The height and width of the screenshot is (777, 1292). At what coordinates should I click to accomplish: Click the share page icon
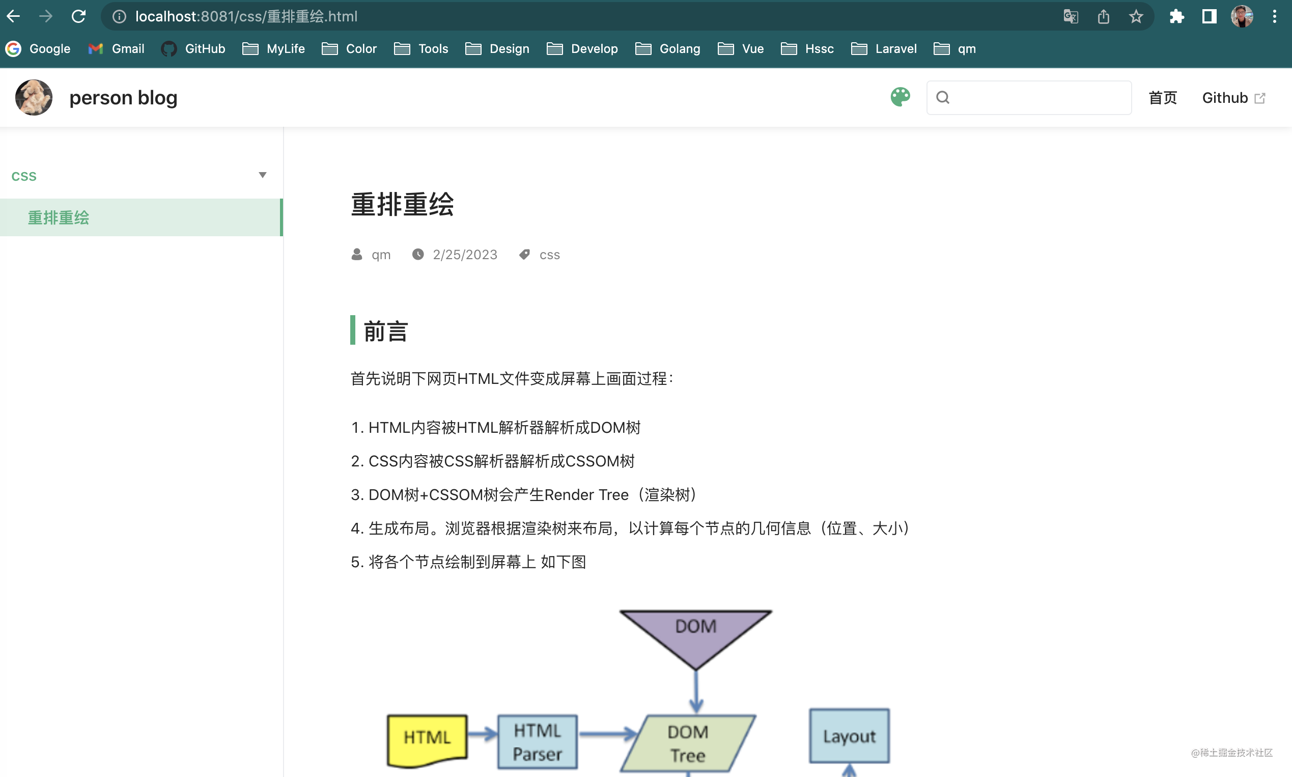[1103, 17]
